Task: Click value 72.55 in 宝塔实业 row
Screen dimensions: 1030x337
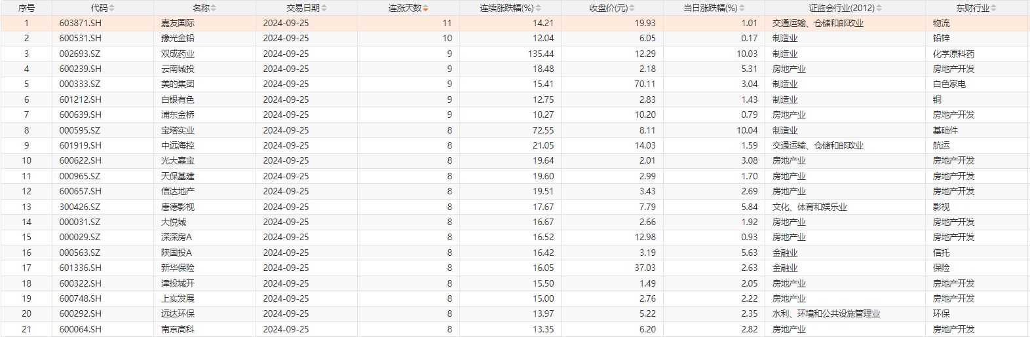Action: [543, 130]
